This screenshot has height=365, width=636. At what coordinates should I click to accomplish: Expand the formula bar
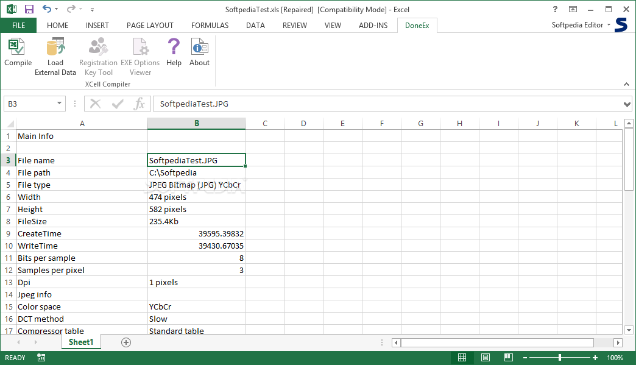pyautogui.click(x=627, y=104)
